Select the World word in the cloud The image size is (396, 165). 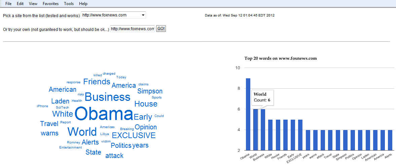click(x=82, y=132)
